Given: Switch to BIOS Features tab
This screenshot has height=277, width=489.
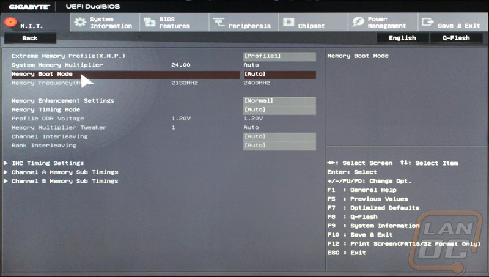Looking at the screenshot, I should pyautogui.click(x=174, y=22).
